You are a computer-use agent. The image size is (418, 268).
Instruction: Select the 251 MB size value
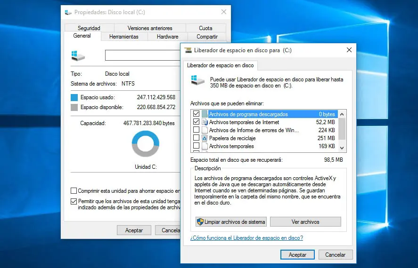coord(326,138)
